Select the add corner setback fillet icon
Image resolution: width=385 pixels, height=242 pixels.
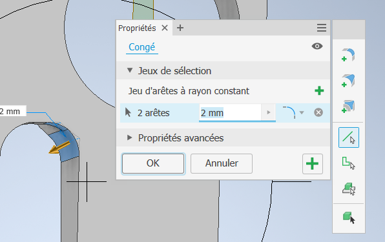click(x=348, y=106)
